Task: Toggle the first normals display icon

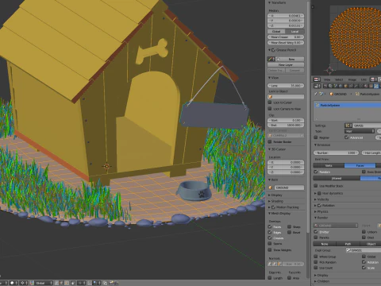Action: pyautogui.click(x=270, y=264)
